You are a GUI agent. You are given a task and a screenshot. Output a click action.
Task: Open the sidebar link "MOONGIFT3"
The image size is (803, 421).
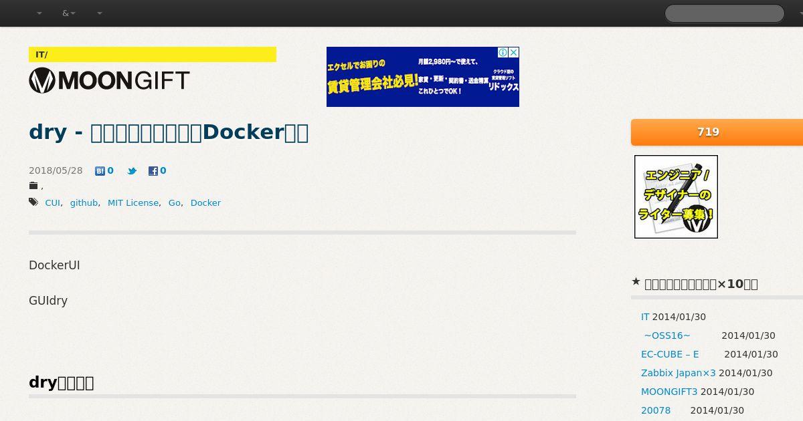point(669,392)
